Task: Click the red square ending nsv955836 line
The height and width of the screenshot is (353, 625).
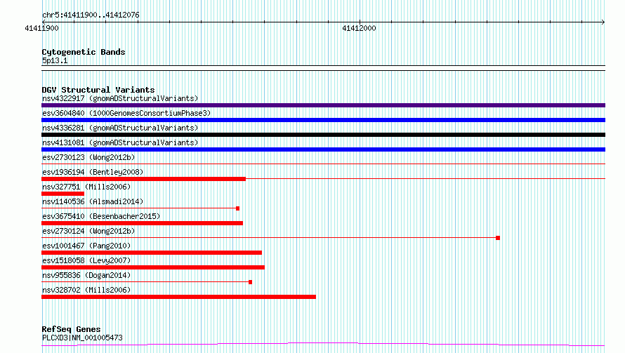Action: point(250,282)
